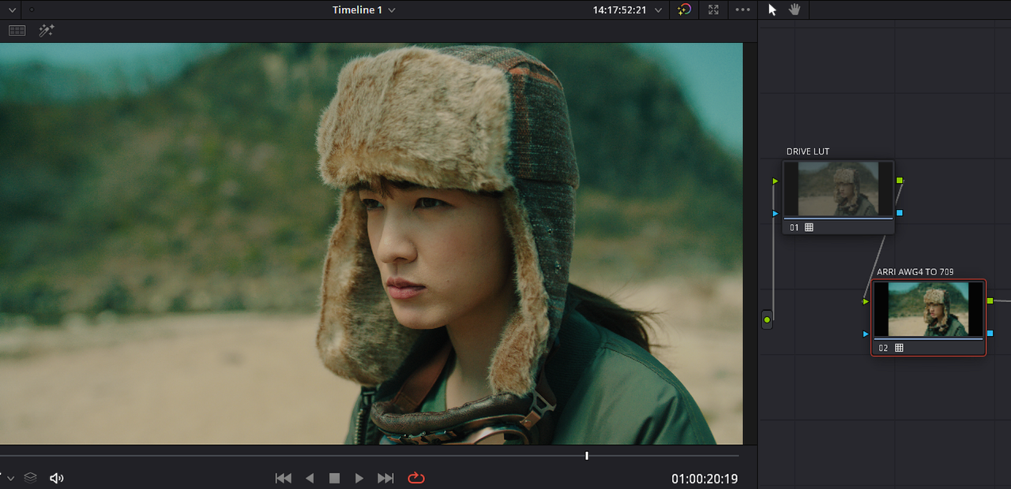Image resolution: width=1011 pixels, height=489 pixels.
Task: Toggle loop playback button
Action: pyautogui.click(x=416, y=478)
